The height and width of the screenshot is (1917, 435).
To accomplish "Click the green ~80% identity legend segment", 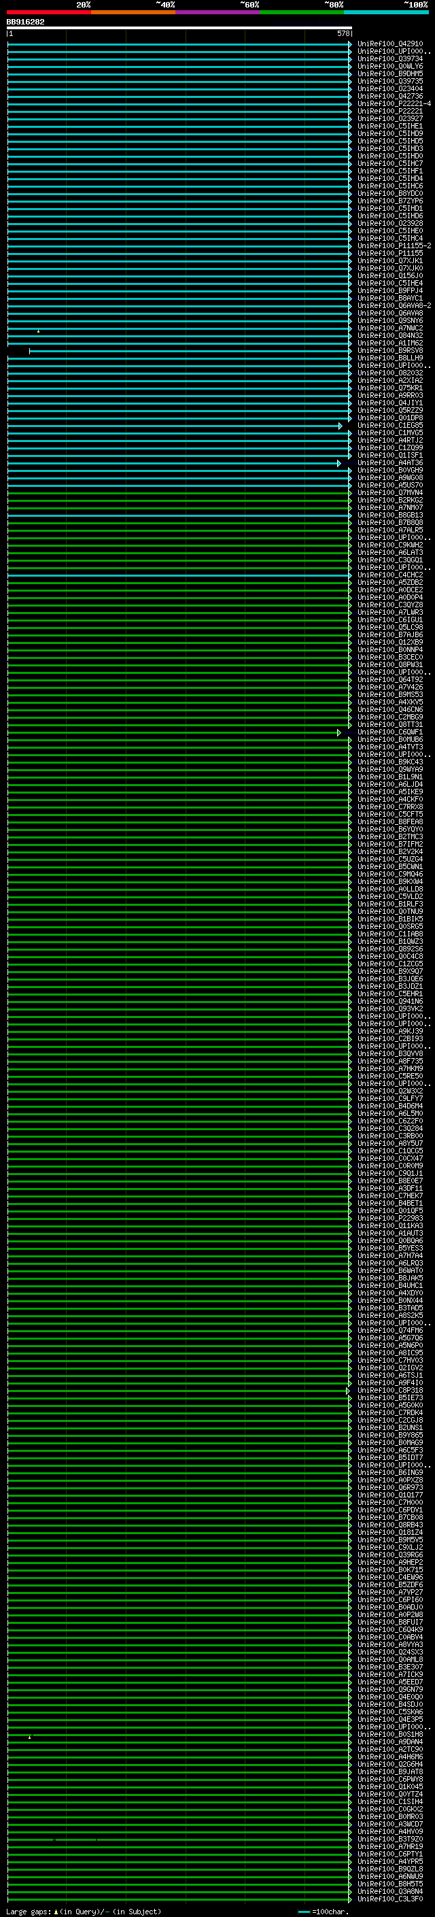I will coord(302,12).
